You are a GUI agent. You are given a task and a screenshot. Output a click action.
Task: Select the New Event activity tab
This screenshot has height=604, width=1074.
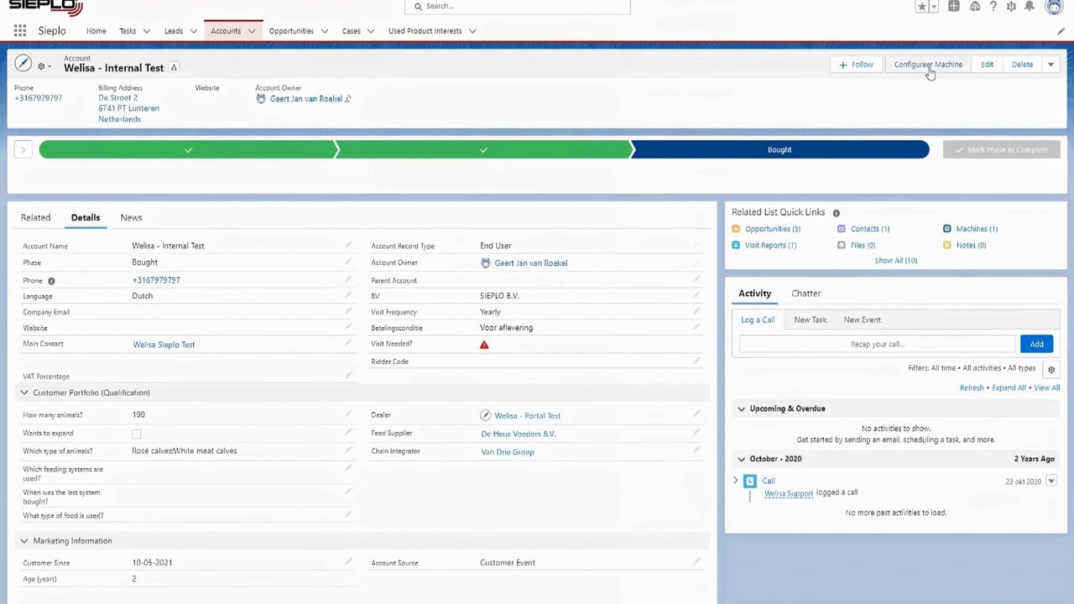[x=862, y=320]
